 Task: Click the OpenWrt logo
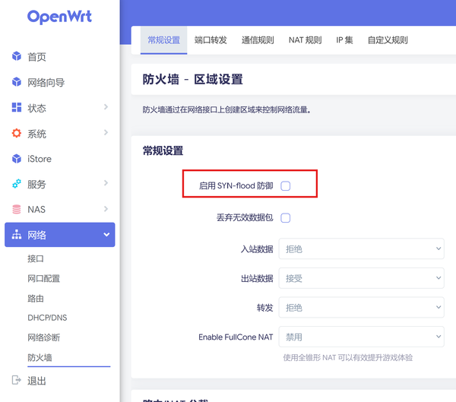59,17
